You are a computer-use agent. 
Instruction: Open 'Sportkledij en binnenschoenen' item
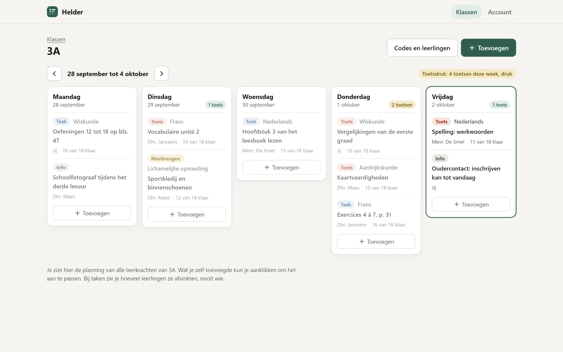coord(170,183)
